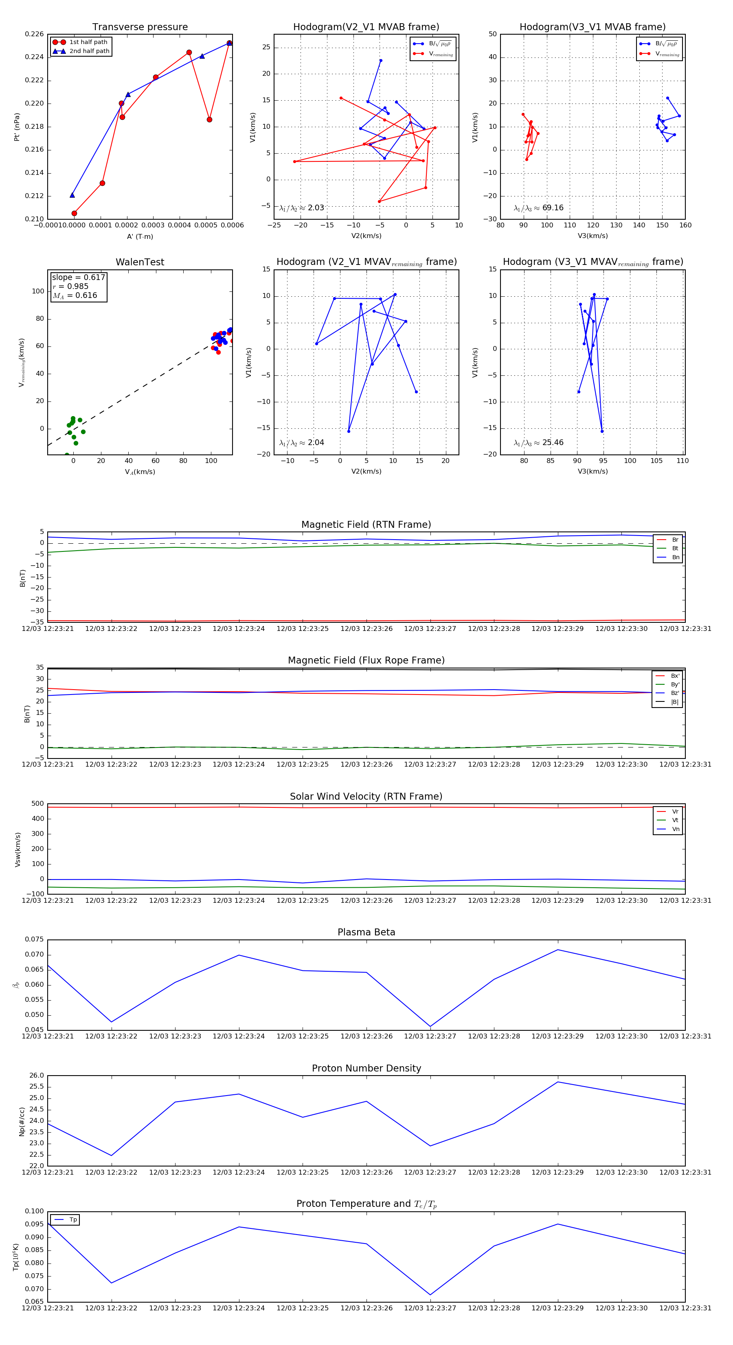Screen dimensions: 733x1345
Task: Select the 'Vt' legend entry
Action: pos(668,820)
